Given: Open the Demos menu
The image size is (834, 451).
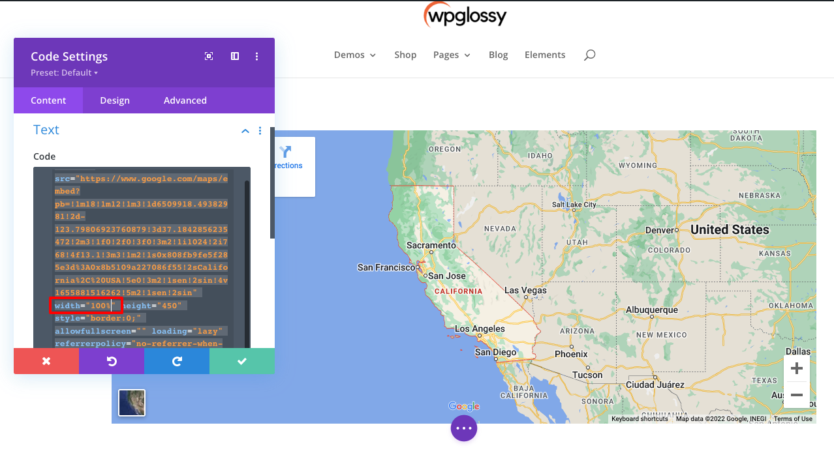Looking at the screenshot, I should click(x=355, y=55).
